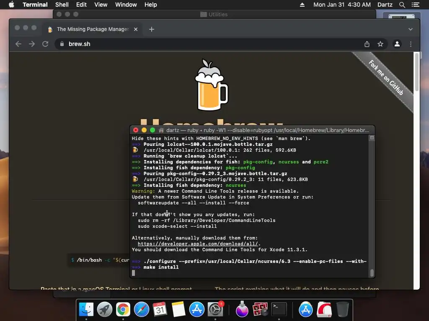Open the Terminal application menu

point(35,5)
